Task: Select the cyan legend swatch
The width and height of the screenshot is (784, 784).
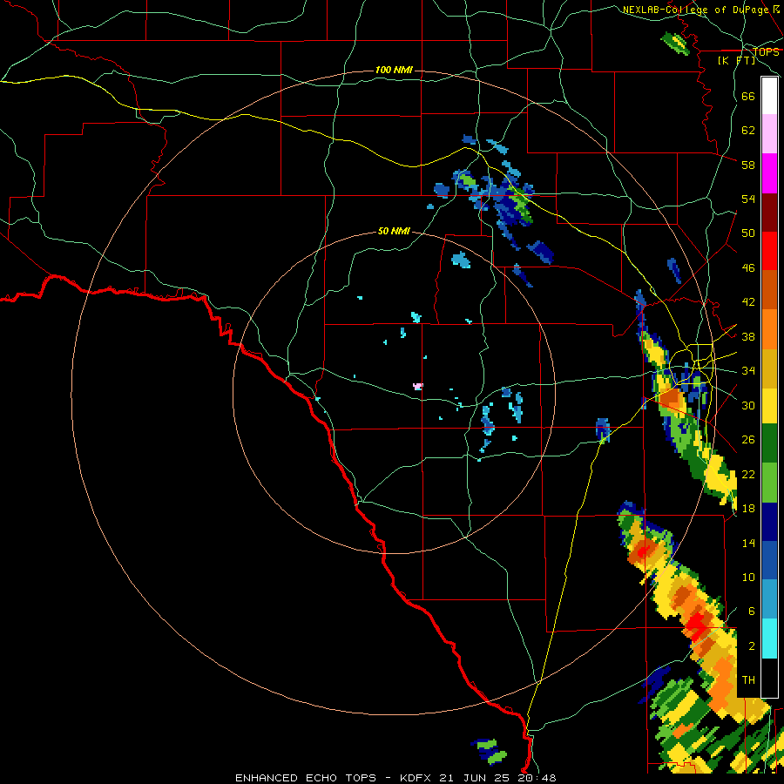Action: [769, 639]
